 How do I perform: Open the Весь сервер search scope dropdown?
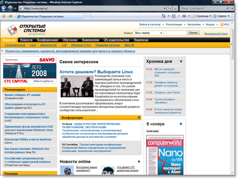149,33
